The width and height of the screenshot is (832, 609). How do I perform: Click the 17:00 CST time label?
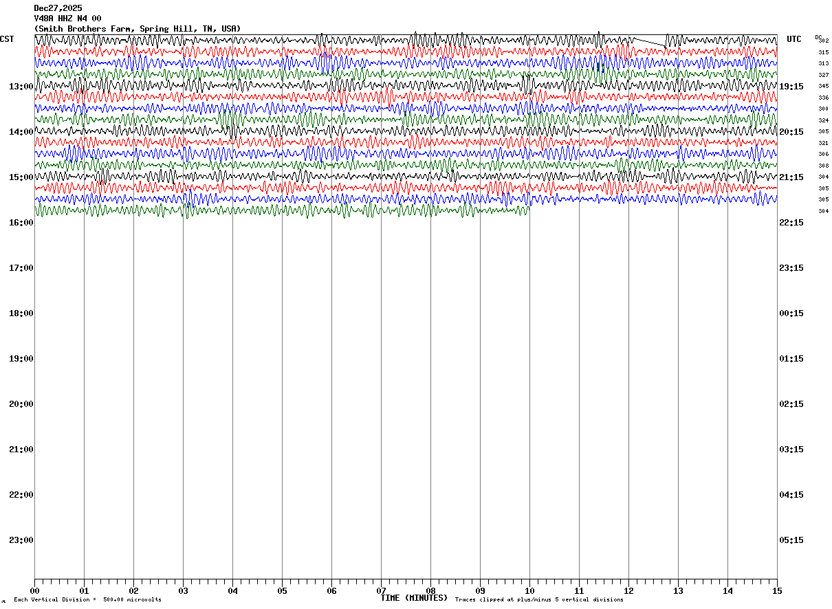pyautogui.click(x=21, y=268)
